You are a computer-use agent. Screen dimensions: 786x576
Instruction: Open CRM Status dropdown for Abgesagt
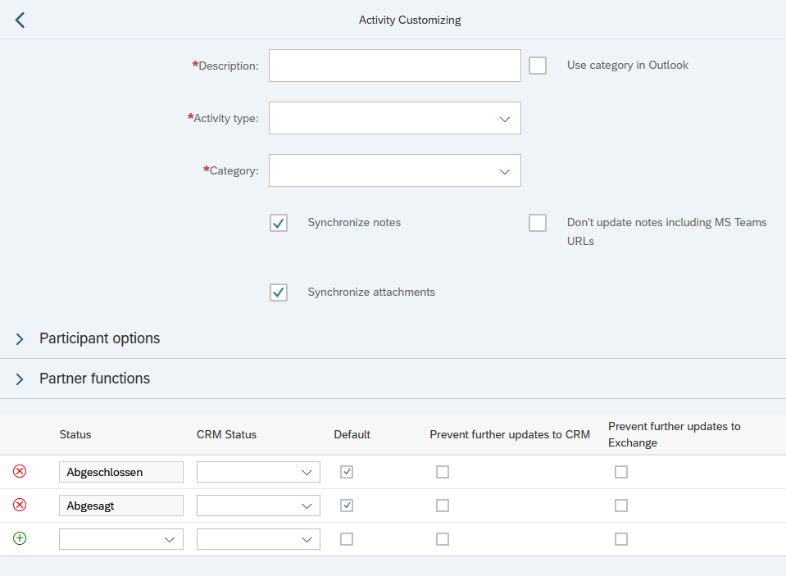click(x=307, y=506)
